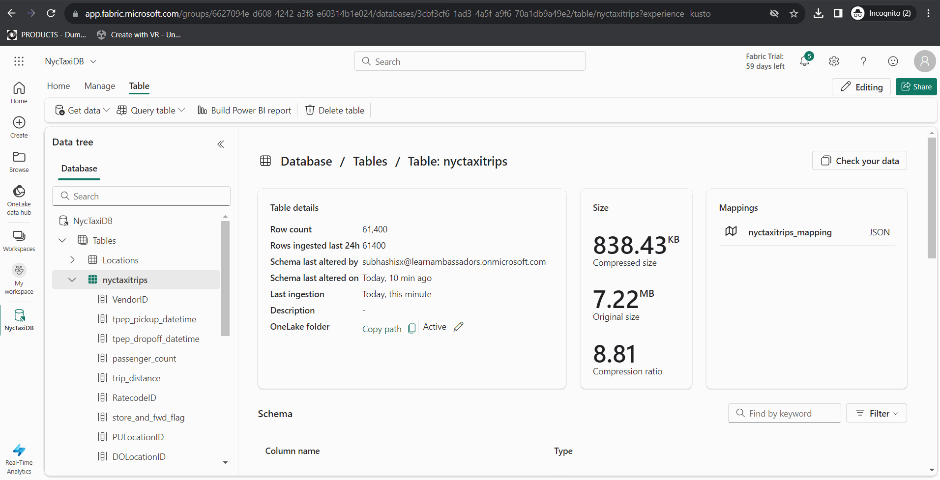Image resolution: width=940 pixels, height=480 pixels.
Task: Open the nyctaxitrips_mapping JSON mapping
Action: click(790, 232)
